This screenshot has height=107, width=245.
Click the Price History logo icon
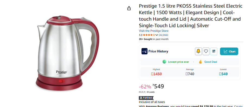(x=145, y=51)
